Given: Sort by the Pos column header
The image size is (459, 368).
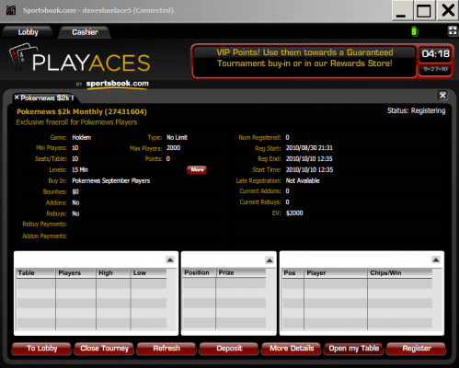Looking at the screenshot, I should pyautogui.click(x=293, y=273).
